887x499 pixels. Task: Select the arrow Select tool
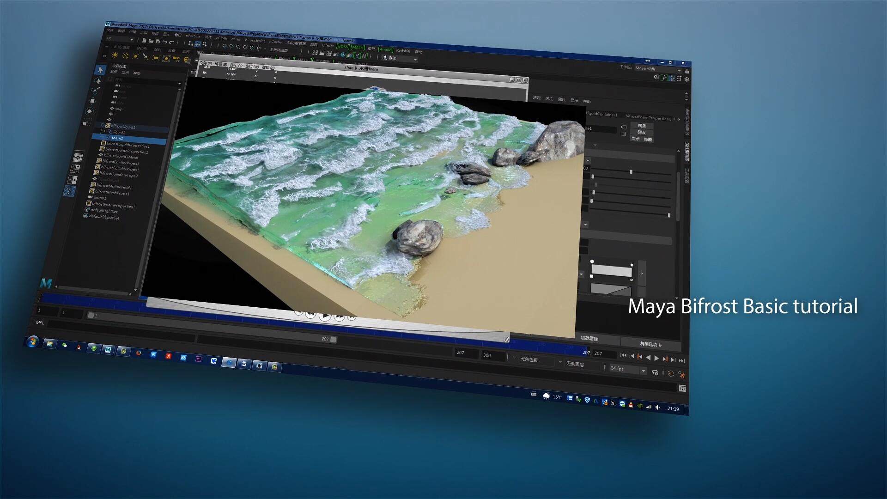pyautogui.click(x=100, y=70)
